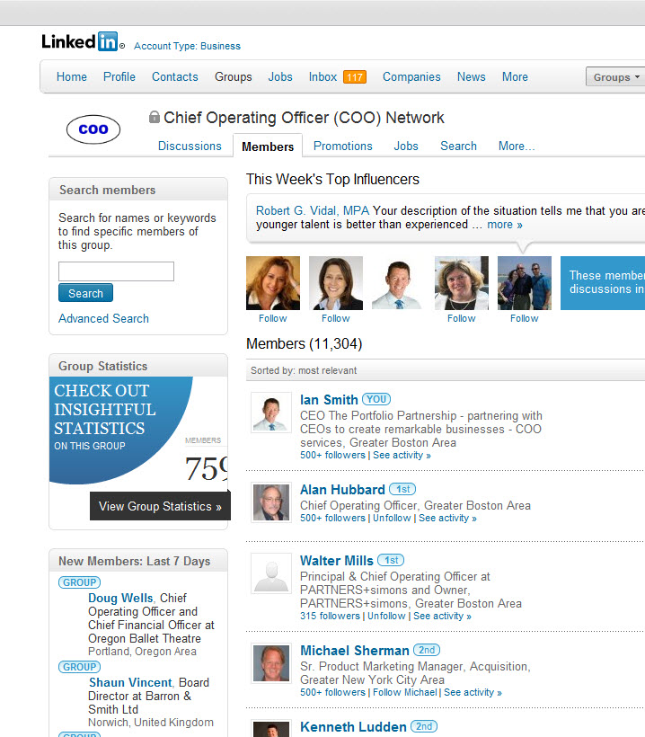
Task: Click 2nd badge beside Kenneth Ludden
Action: [x=424, y=726]
